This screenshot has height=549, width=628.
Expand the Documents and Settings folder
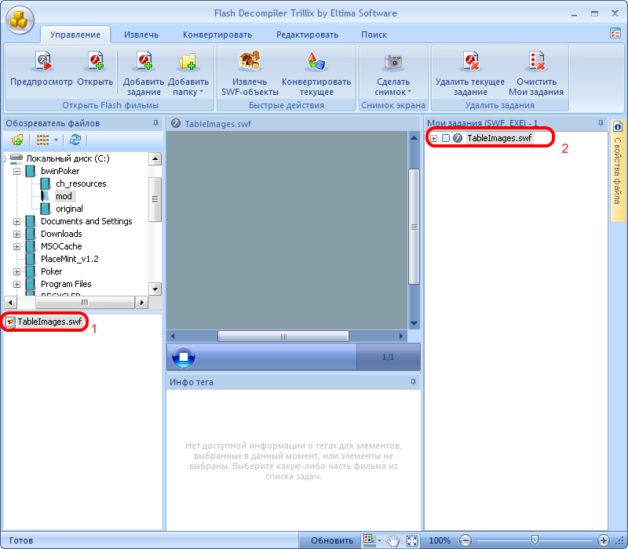tap(16, 221)
